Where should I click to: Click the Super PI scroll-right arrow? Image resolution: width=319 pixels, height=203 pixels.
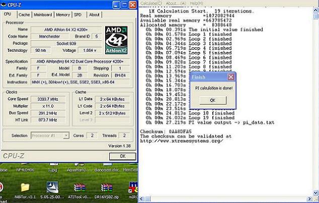click(x=309, y=199)
